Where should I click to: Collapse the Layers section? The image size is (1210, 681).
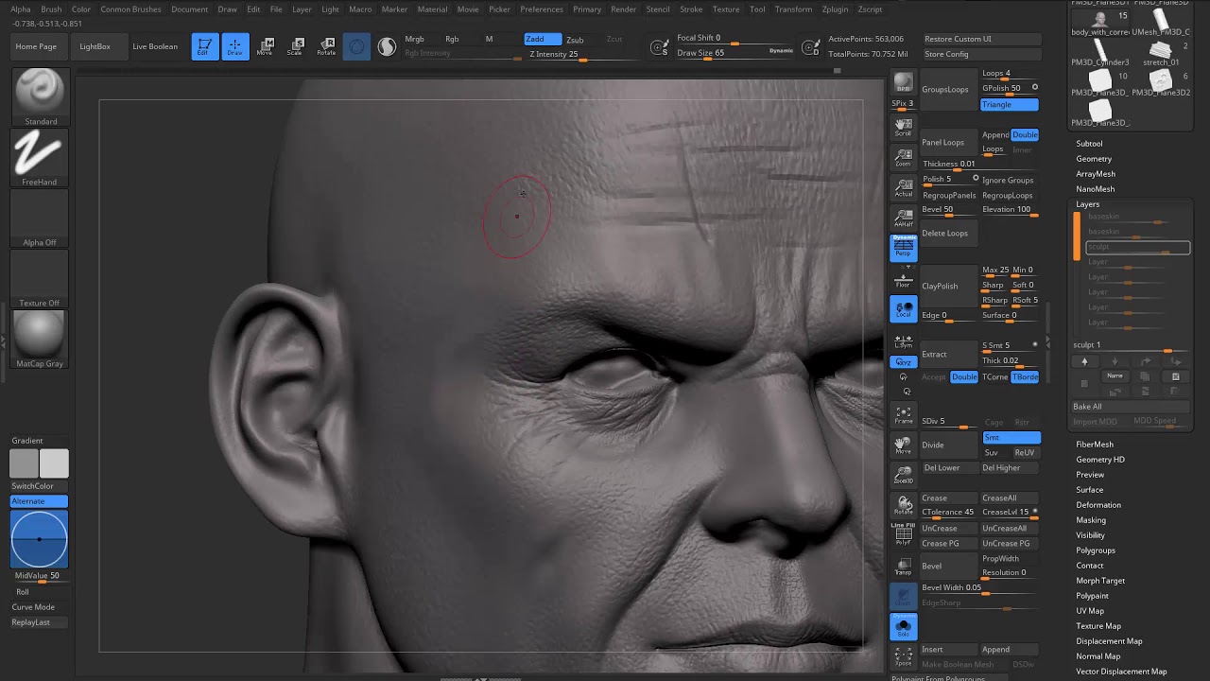pos(1087,204)
